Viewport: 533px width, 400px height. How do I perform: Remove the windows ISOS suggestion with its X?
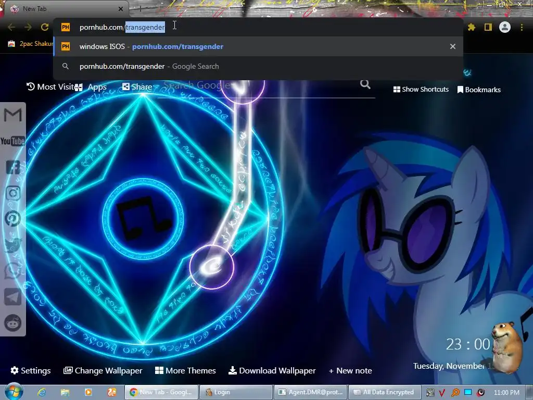coord(452,46)
